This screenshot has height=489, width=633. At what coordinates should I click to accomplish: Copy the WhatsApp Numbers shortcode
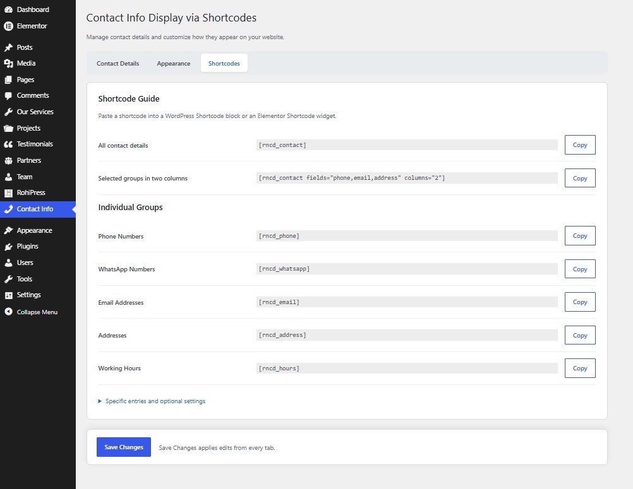click(x=580, y=269)
